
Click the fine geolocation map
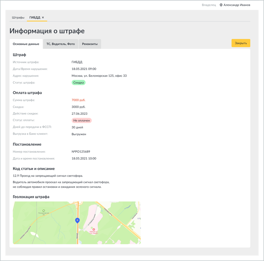click(x=77, y=223)
